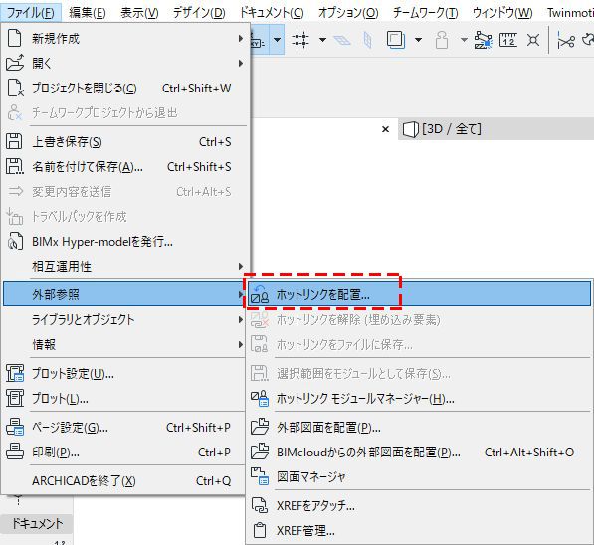Select 外部図面を配置(P)... submenu entry

419,428
